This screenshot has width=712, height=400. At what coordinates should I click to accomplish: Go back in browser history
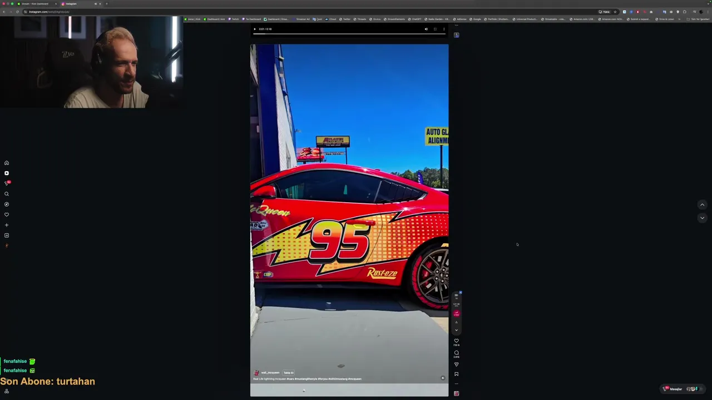pos(3,12)
